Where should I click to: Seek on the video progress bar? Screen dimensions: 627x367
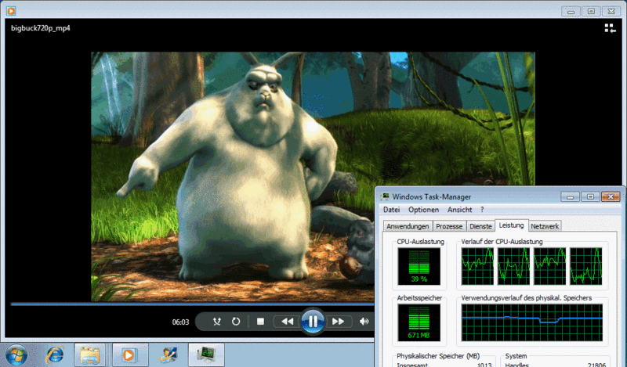[x=192, y=304]
